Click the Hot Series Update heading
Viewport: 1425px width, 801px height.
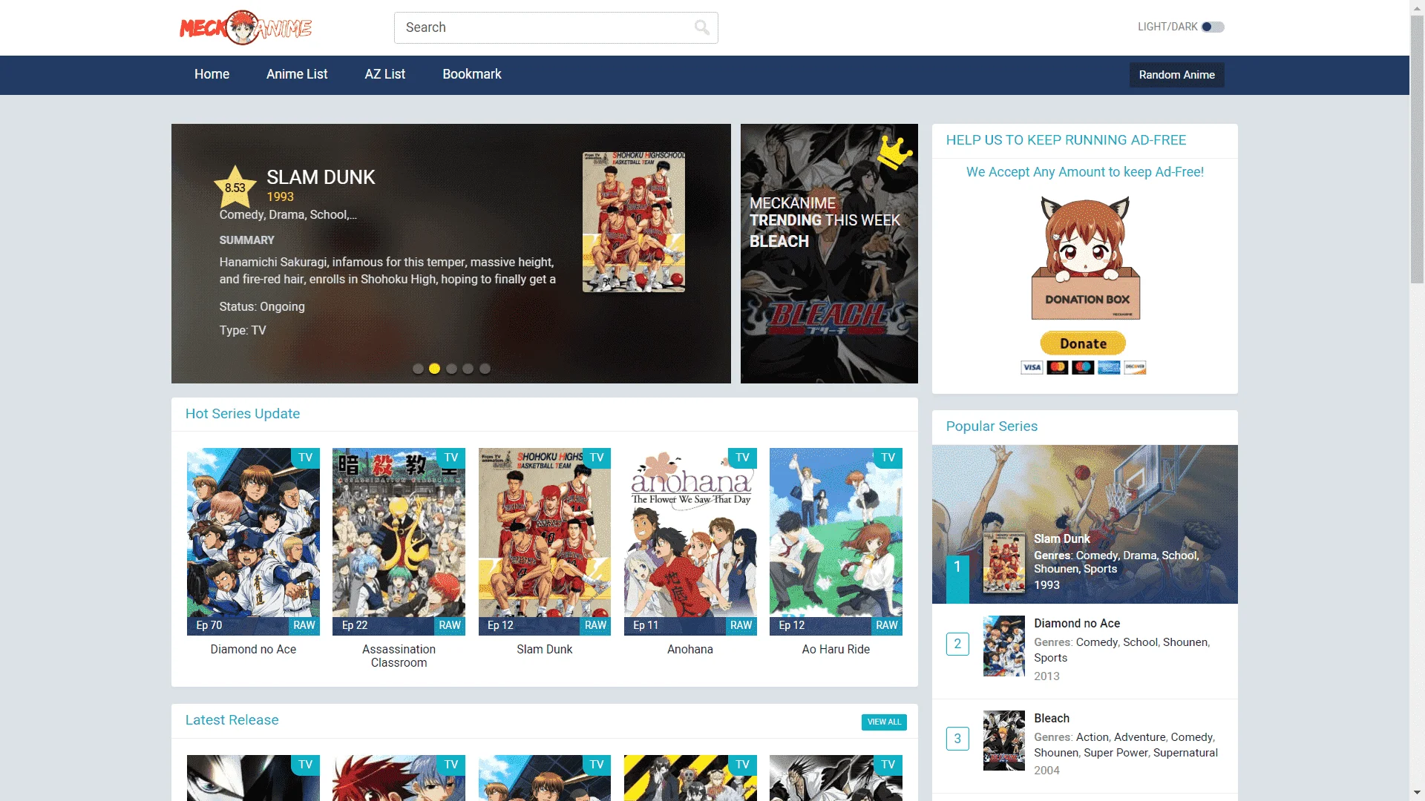tap(243, 414)
